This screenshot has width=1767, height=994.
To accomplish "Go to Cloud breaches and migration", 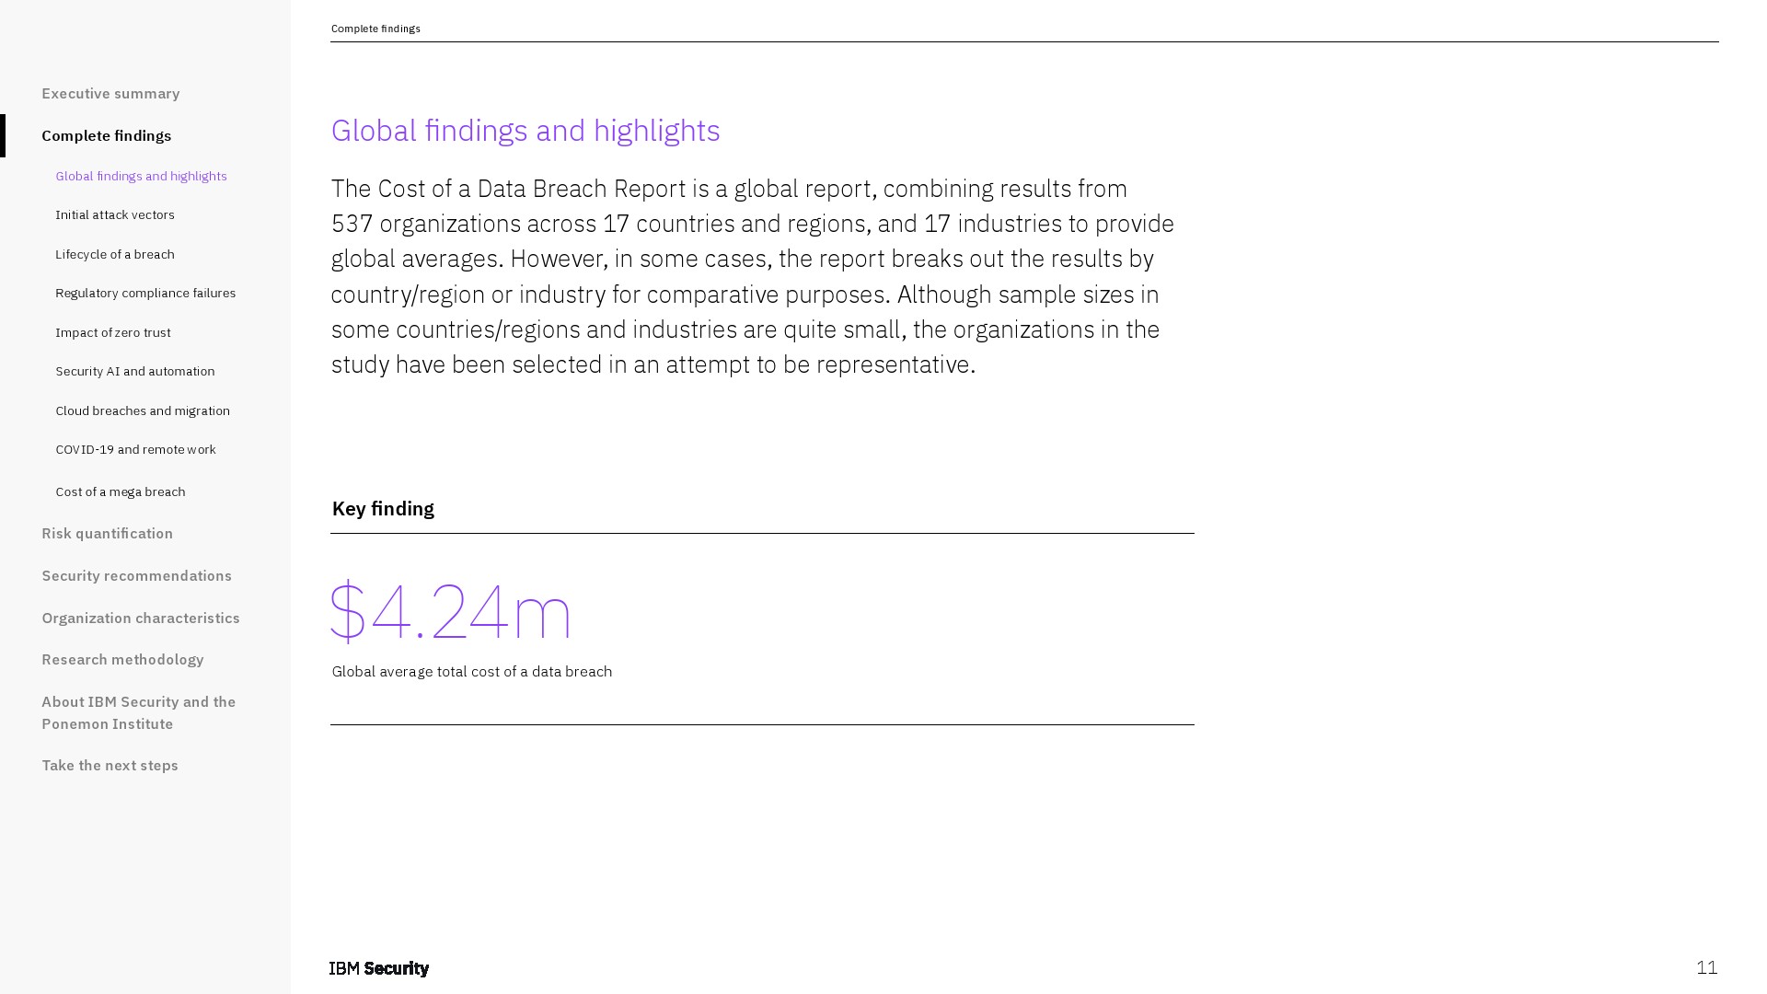I will click(143, 411).
